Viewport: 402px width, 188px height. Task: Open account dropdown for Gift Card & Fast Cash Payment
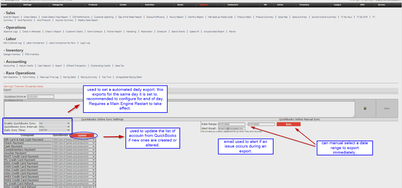click(73, 140)
